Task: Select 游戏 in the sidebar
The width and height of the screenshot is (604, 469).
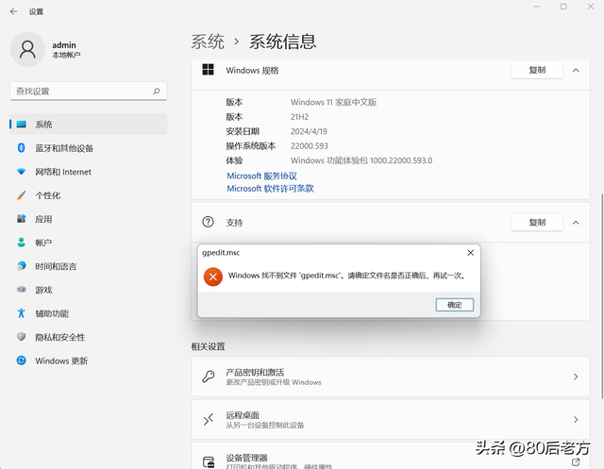Action: (x=89, y=290)
